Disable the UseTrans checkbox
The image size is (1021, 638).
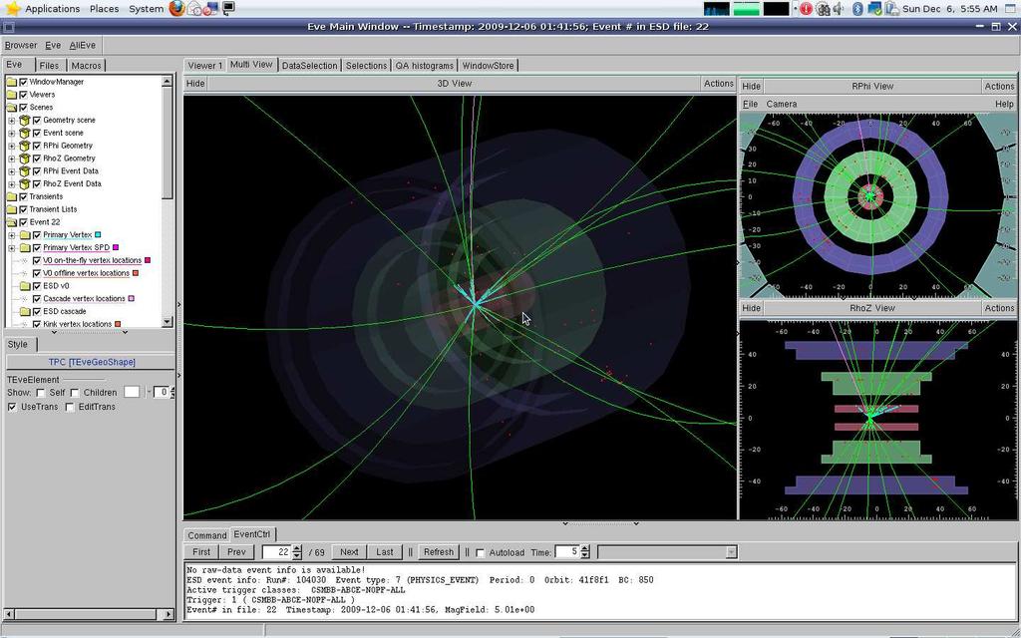tap(12, 407)
